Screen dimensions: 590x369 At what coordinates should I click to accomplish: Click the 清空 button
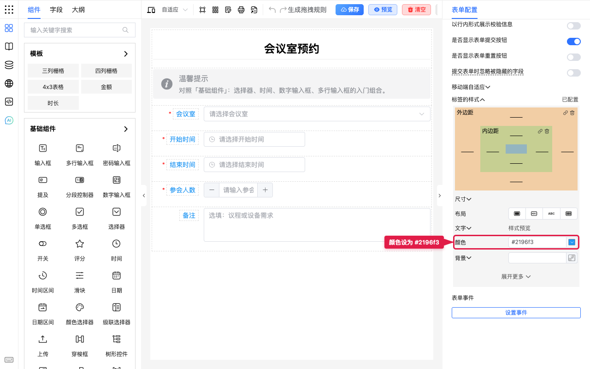pyautogui.click(x=416, y=10)
